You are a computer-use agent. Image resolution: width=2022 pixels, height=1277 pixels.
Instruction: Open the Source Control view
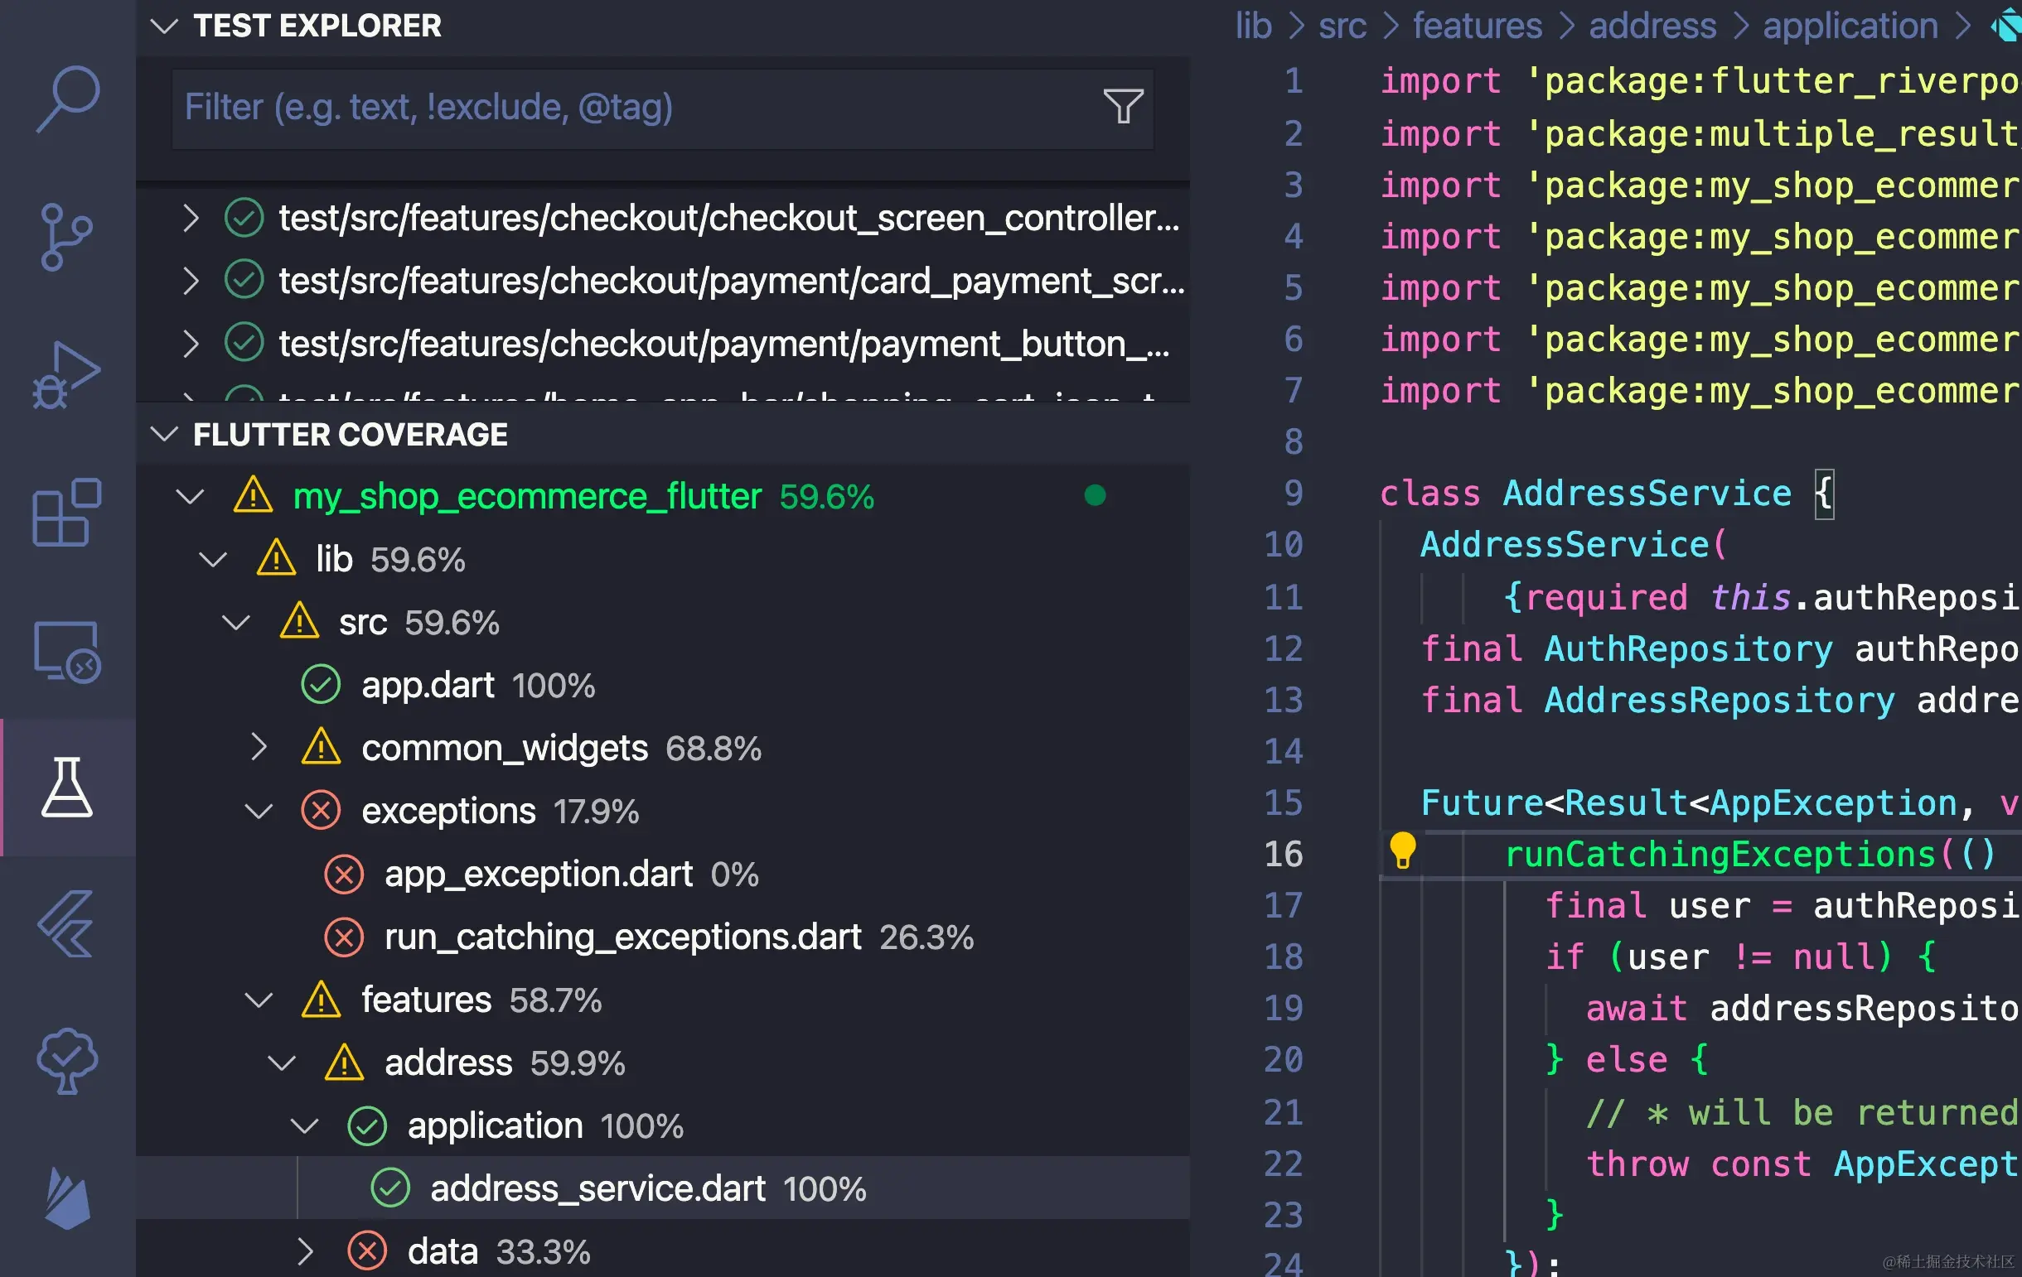pyautogui.click(x=66, y=238)
